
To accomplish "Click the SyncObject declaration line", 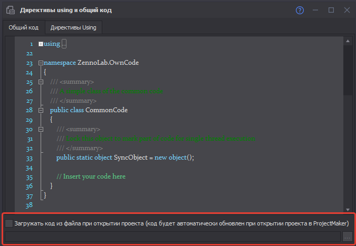I will click(125, 158).
